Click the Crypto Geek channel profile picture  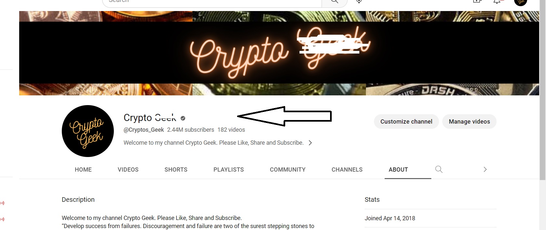pyautogui.click(x=88, y=131)
